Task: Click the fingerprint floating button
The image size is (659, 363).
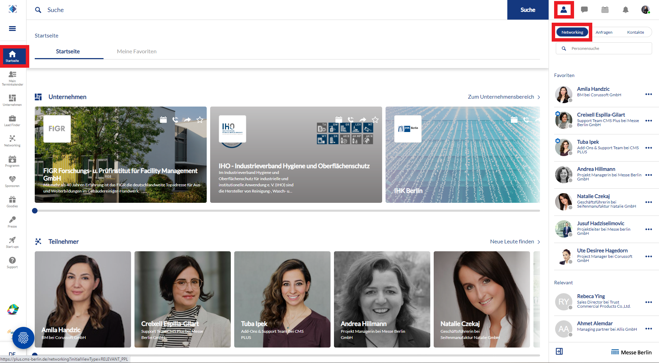Action: 23,338
